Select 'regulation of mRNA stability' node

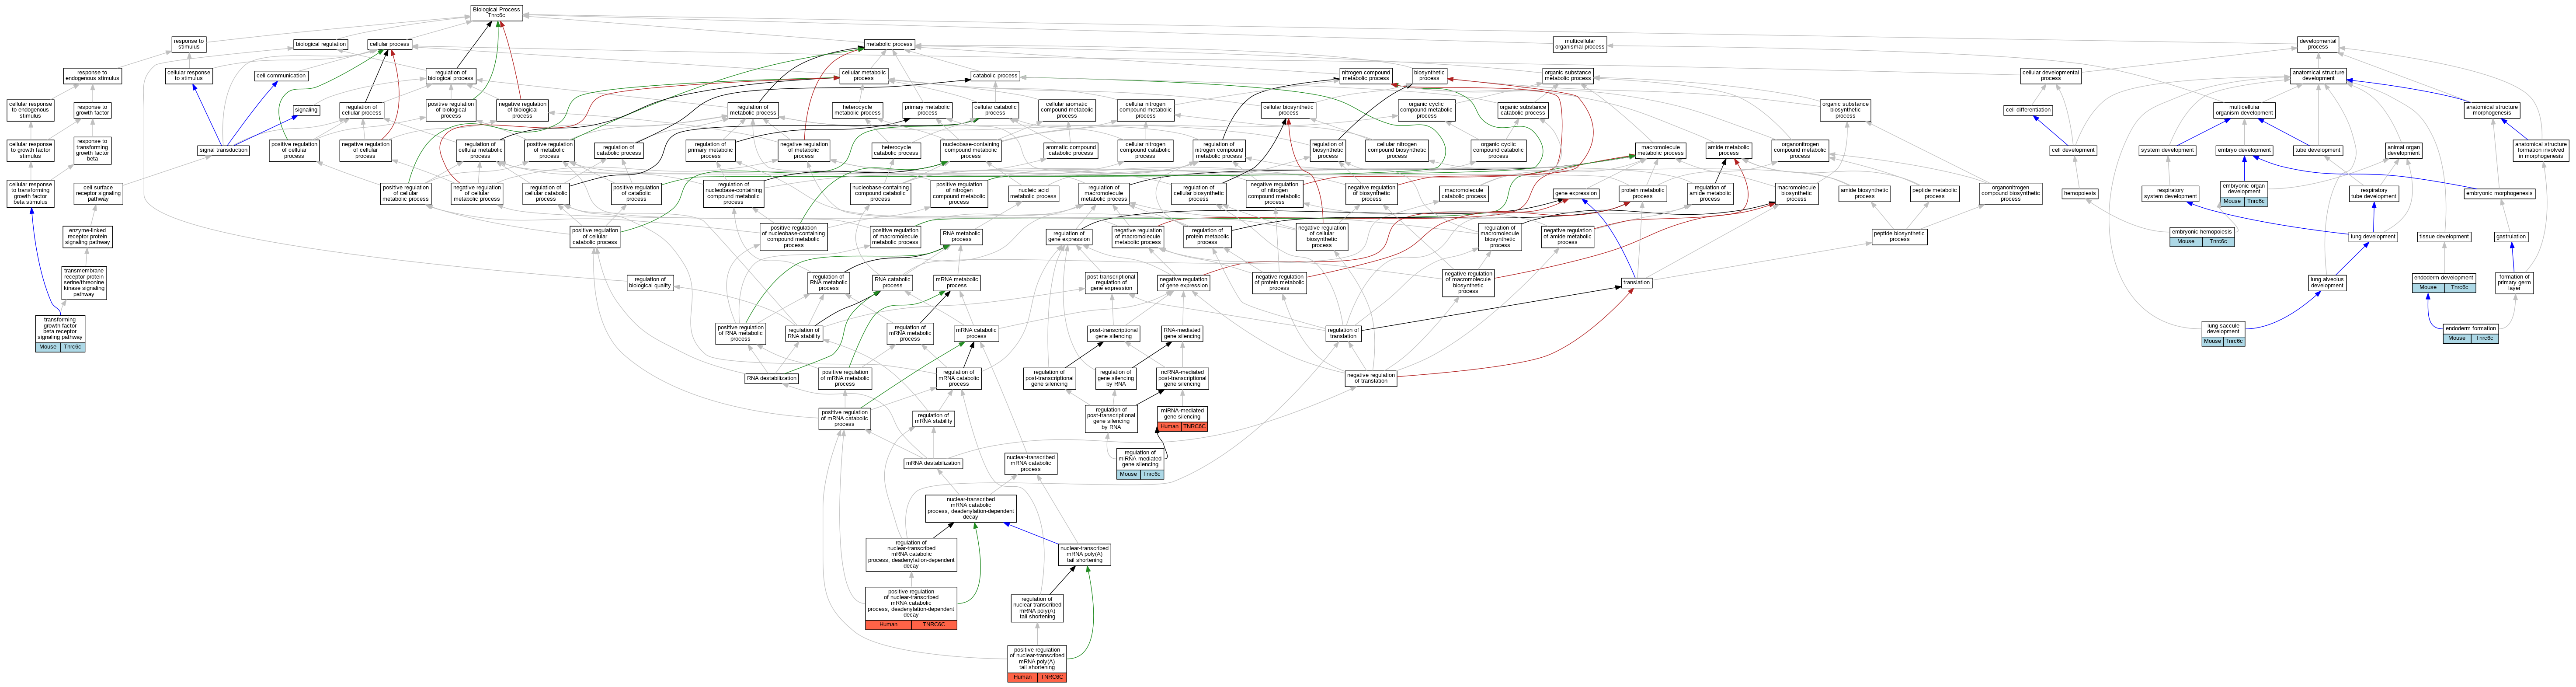click(933, 418)
